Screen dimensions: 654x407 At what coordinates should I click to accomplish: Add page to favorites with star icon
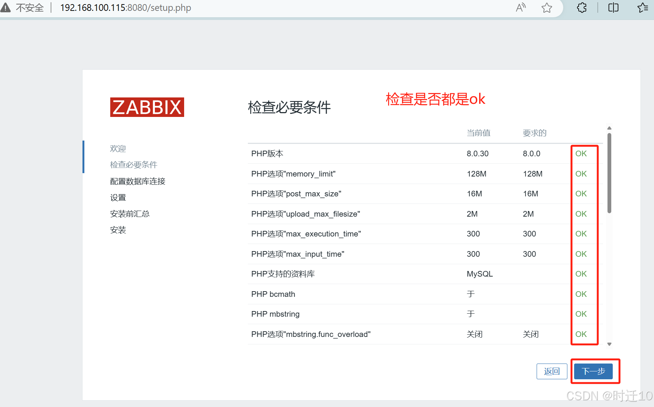(x=547, y=7)
